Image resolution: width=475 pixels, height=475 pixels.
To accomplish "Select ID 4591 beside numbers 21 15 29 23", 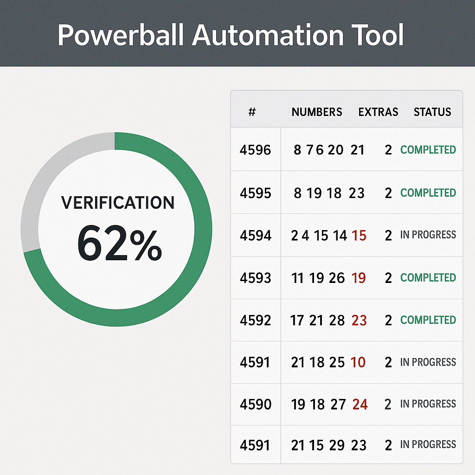I will tap(255, 446).
